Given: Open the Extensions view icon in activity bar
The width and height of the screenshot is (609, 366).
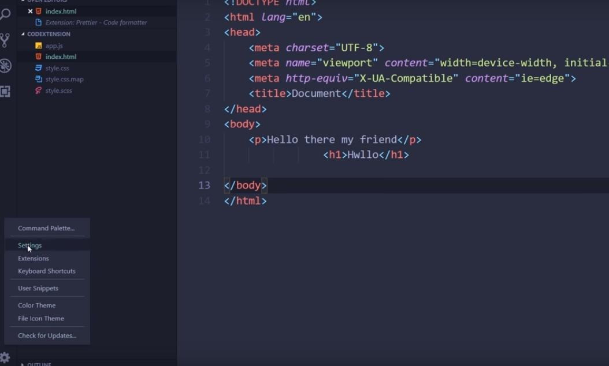Looking at the screenshot, I should (x=5, y=92).
